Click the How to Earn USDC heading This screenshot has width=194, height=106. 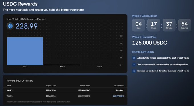tap(143, 52)
